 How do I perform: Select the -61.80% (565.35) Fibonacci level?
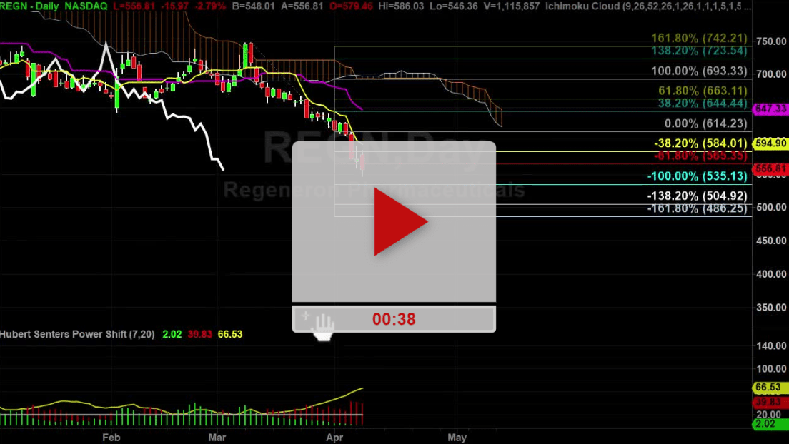(701, 156)
